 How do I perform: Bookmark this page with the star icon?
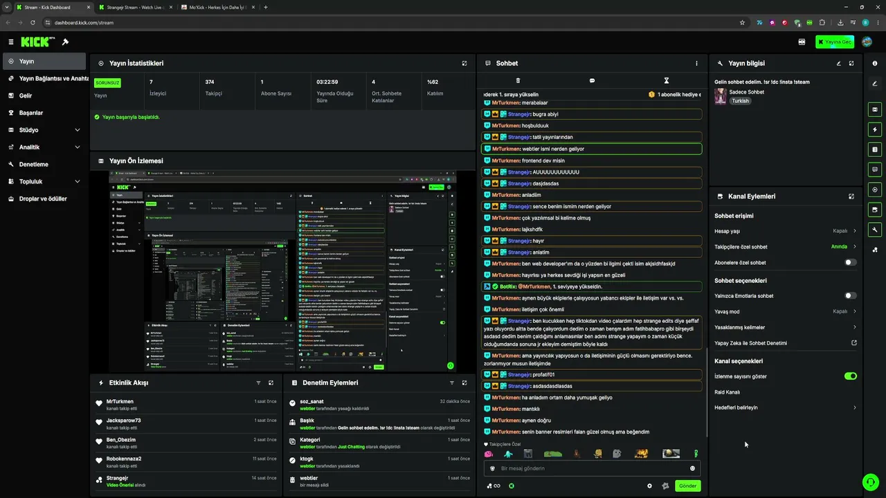coord(742,22)
